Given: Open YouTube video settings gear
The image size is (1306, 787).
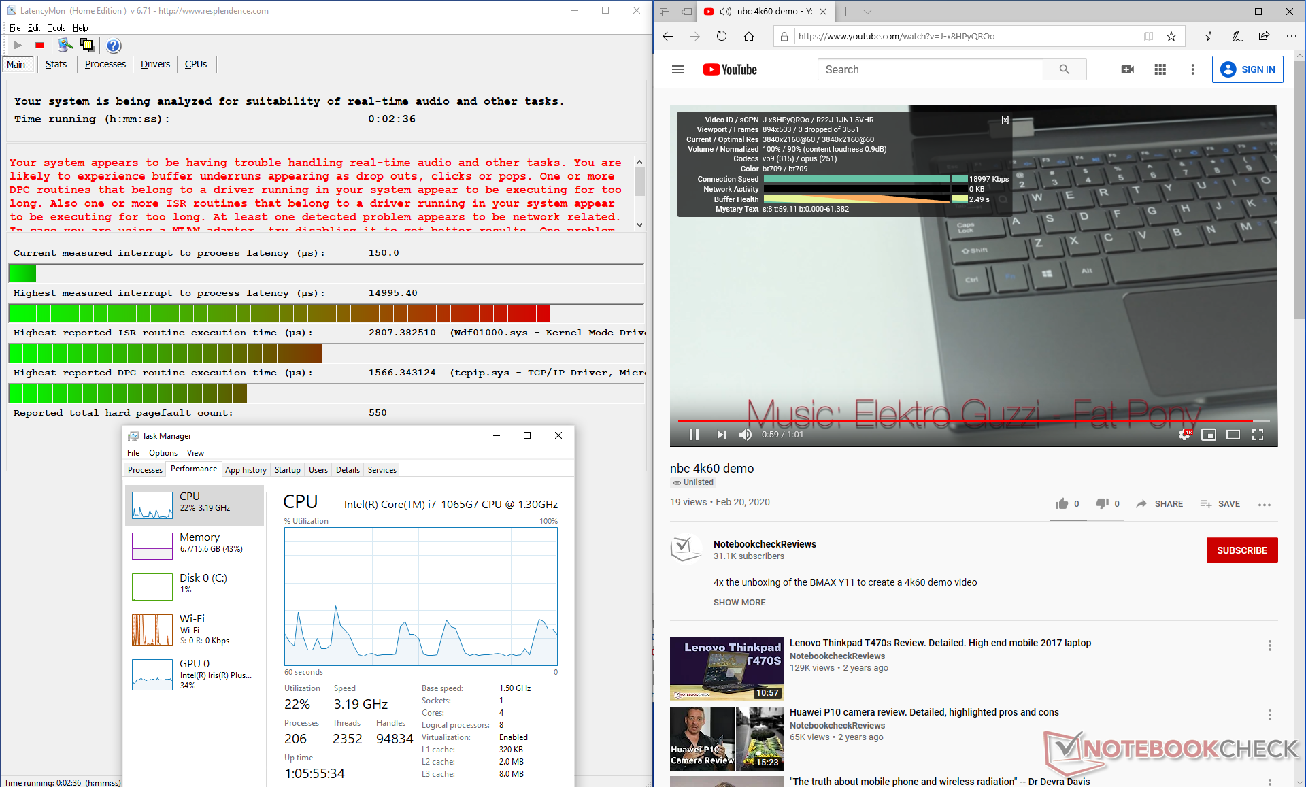Looking at the screenshot, I should pos(1184,435).
